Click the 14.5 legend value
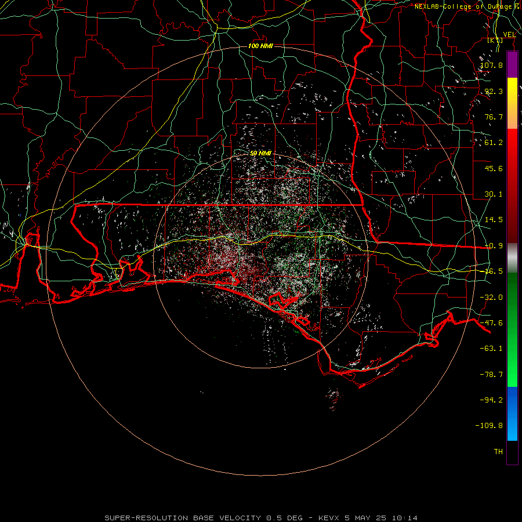The image size is (522, 522). [494, 220]
